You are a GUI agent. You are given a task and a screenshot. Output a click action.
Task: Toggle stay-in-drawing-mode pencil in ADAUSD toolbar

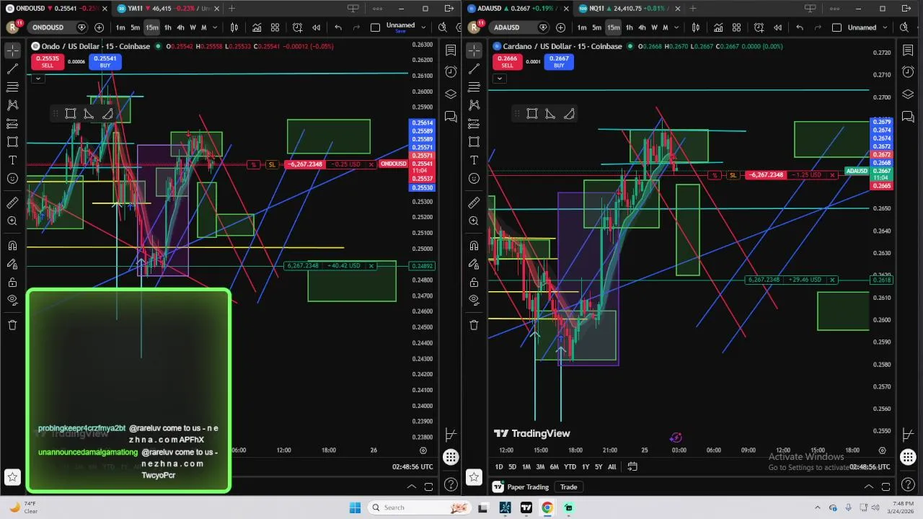(474, 264)
